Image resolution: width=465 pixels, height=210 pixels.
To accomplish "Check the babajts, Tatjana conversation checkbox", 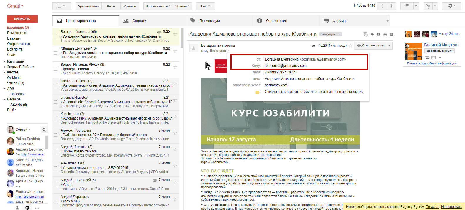I will point(56,85).
